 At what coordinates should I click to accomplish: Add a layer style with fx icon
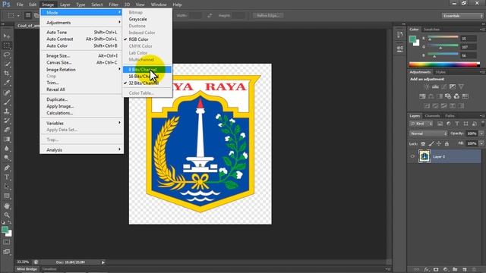click(x=427, y=270)
